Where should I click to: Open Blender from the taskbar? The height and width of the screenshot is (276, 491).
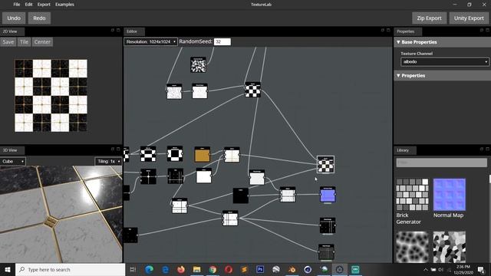tap(292, 269)
